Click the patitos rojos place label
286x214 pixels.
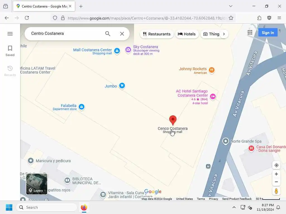(x=59, y=190)
